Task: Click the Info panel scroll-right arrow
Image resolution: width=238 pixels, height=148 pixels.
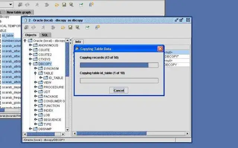Action: click(x=187, y=134)
